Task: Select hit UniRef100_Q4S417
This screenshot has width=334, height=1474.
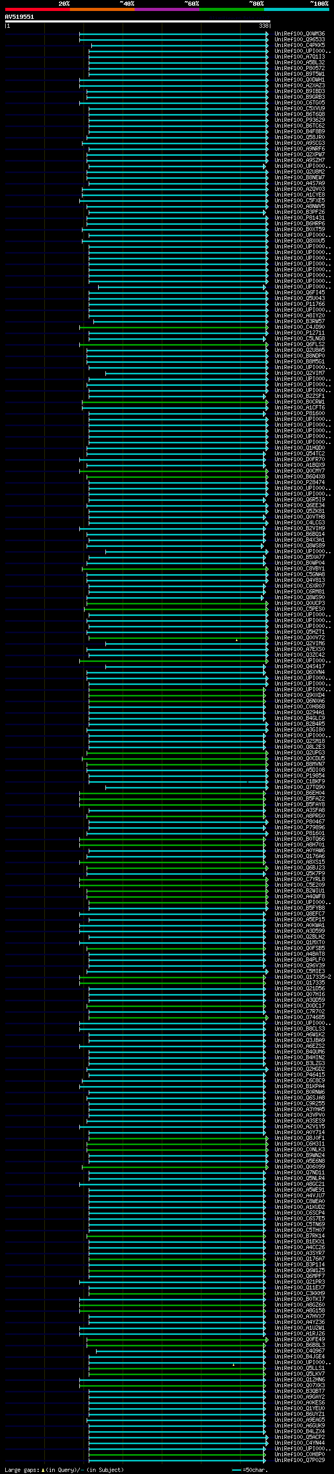Action: click(299, 667)
